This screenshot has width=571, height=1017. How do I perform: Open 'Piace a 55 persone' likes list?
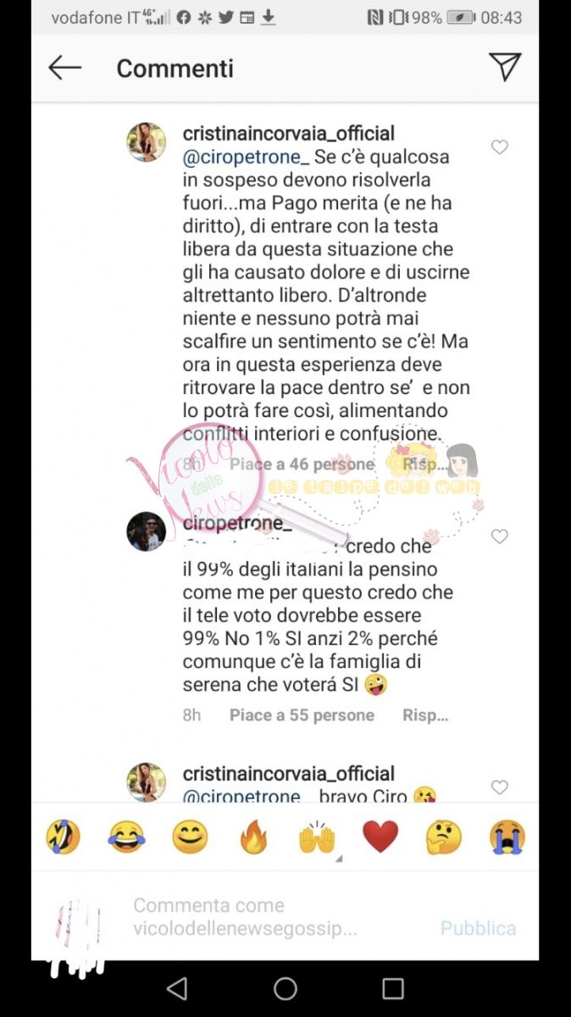pyautogui.click(x=302, y=715)
